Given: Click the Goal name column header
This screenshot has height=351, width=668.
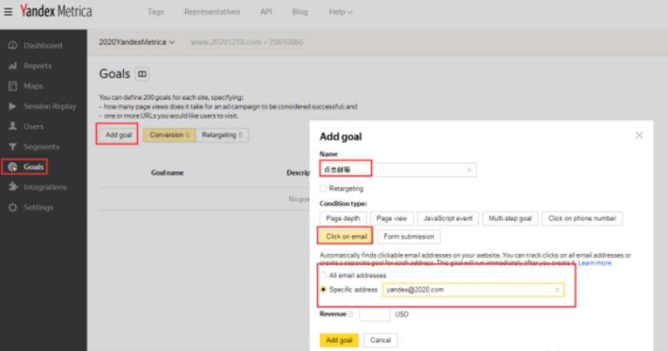Looking at the screenshot, I should point(167,173).
